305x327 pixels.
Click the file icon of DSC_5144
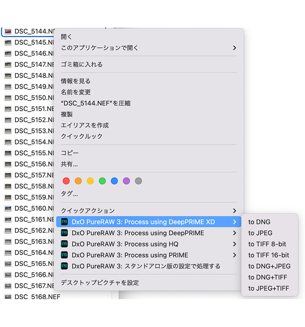[x=8, y=31]
